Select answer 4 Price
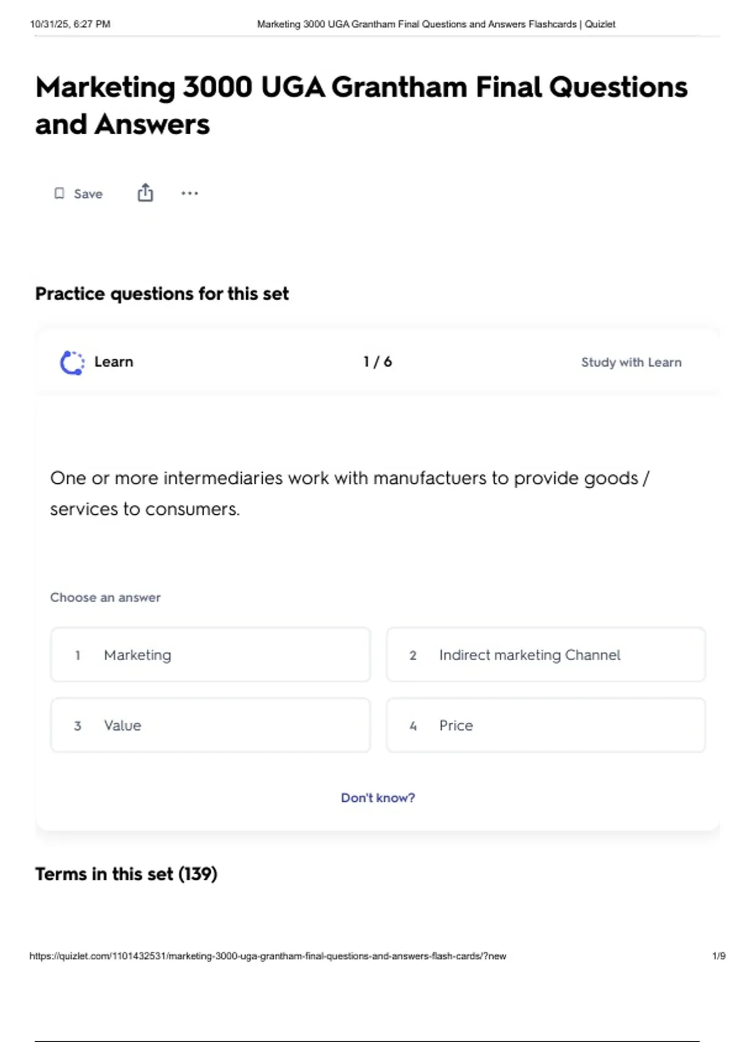 [x=546, y=725]
